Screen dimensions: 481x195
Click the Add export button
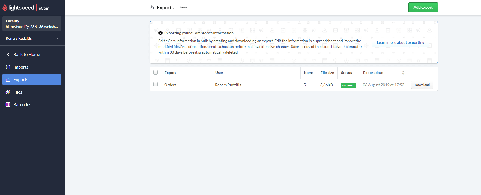423,7
